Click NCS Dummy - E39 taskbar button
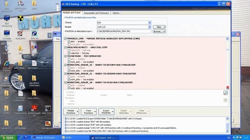Viewport: 250px width, 140px height. coord(105,138)
